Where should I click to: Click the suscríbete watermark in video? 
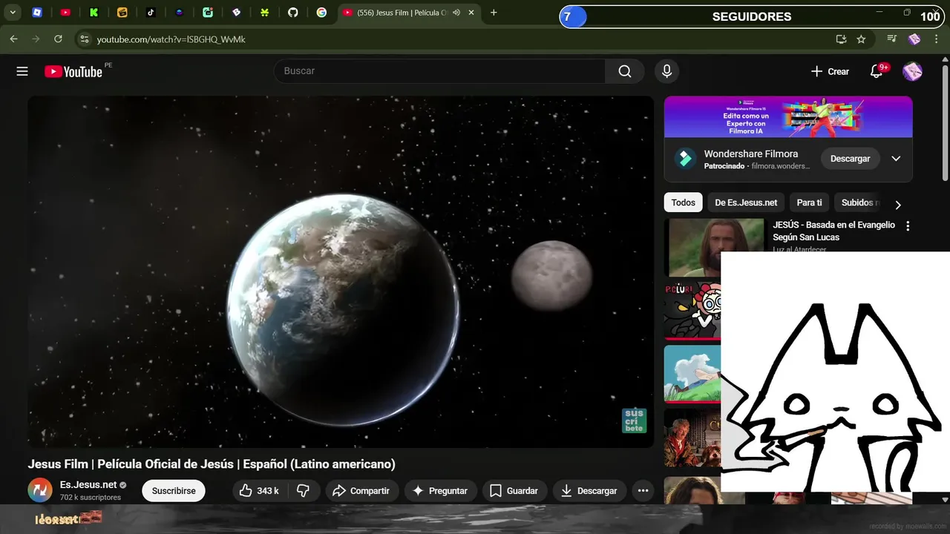coord(634,421)
